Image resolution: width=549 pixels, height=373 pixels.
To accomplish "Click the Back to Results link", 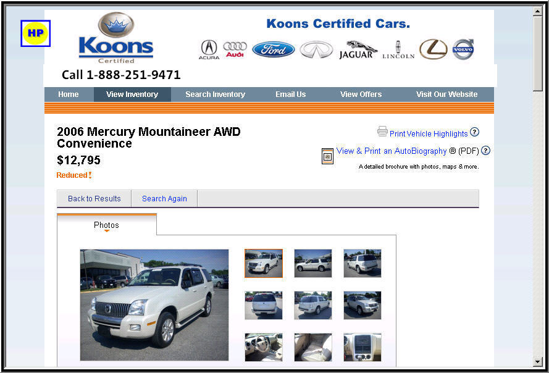I will pyautogui.click(x=94, y=199).
